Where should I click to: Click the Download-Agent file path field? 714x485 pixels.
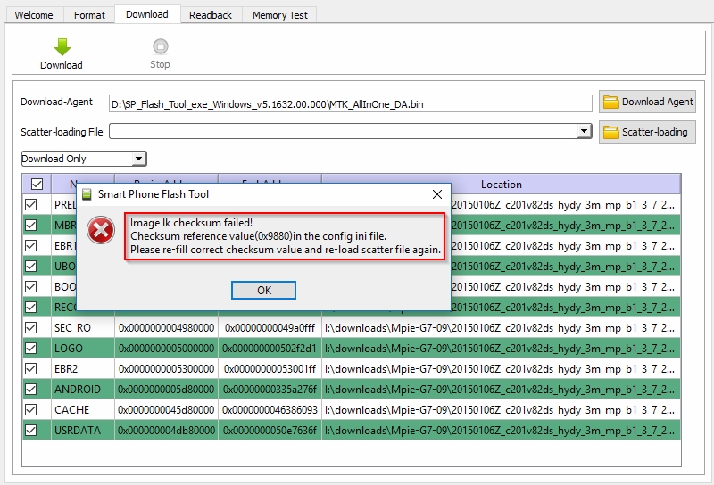(350, 103)
